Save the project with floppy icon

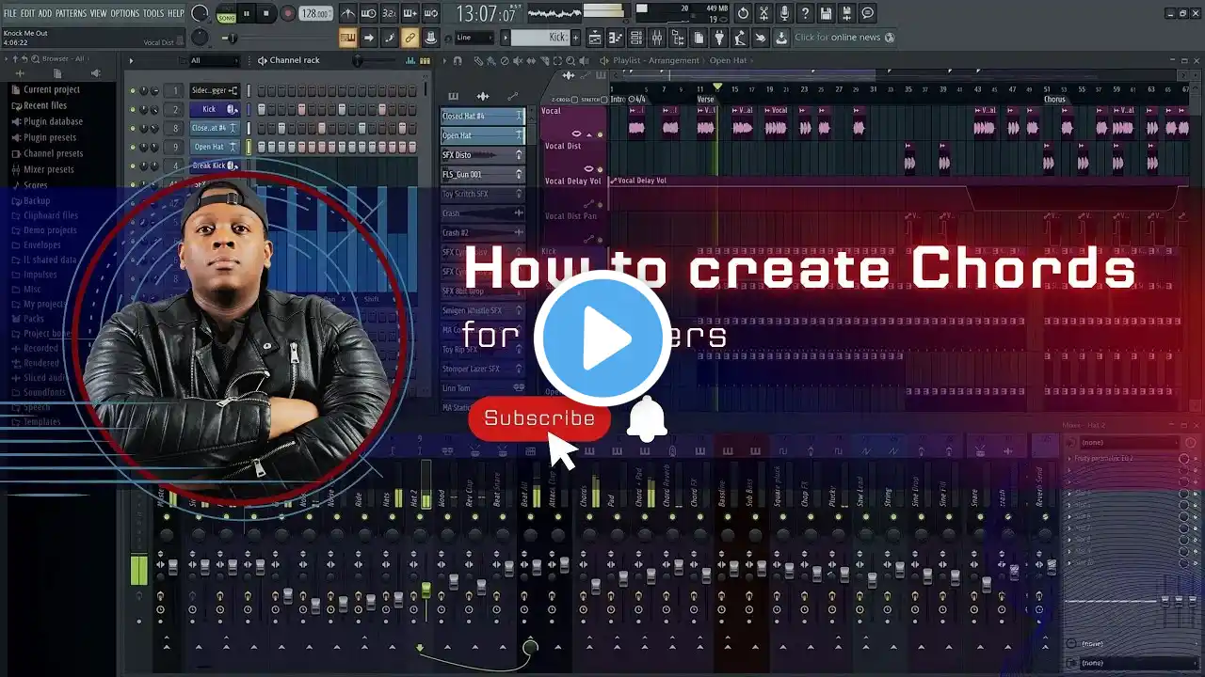(826, 13)
